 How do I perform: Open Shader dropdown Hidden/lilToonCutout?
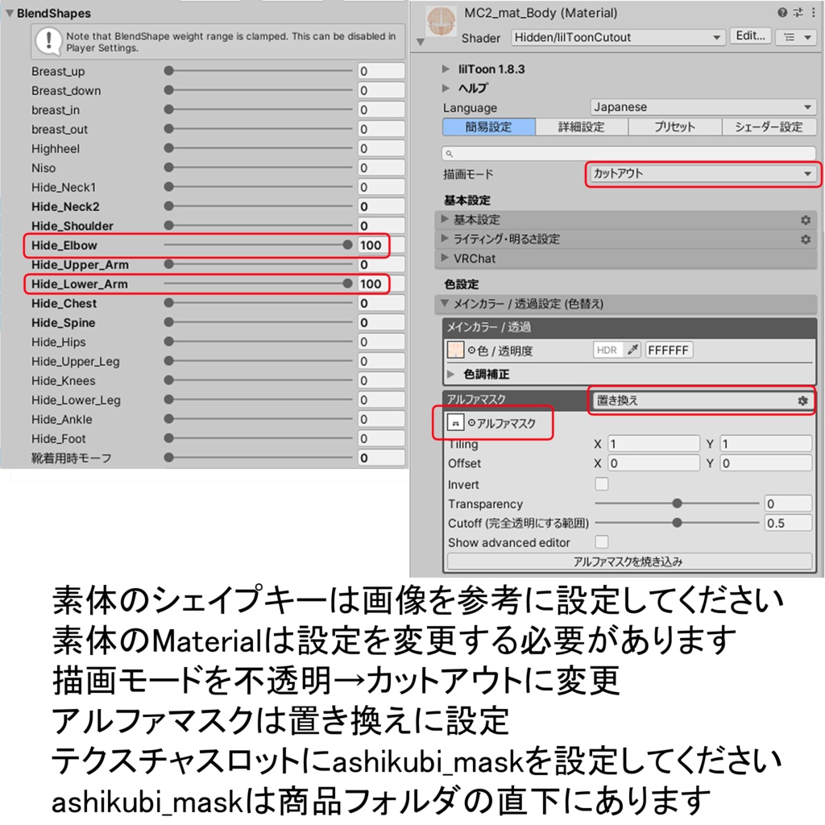617,37
